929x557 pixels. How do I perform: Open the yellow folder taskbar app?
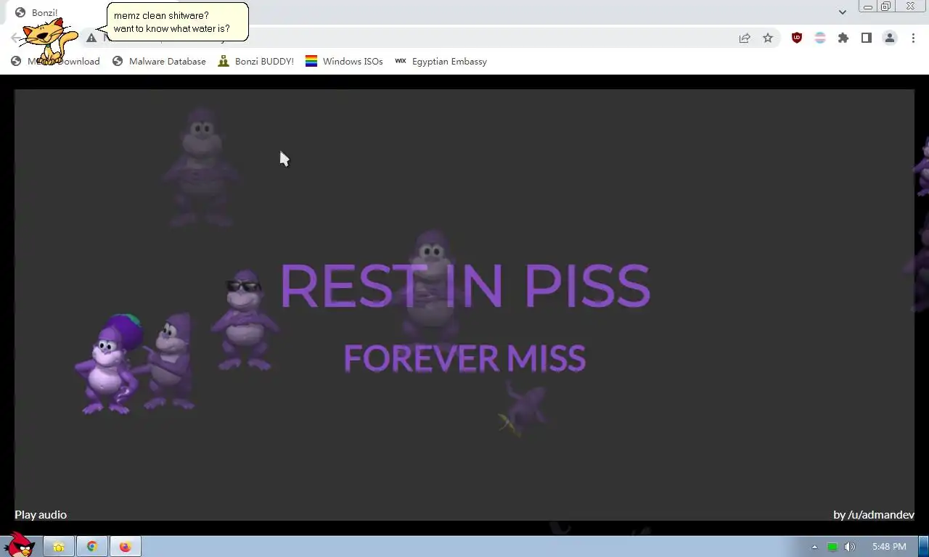[x=59, y=547]
